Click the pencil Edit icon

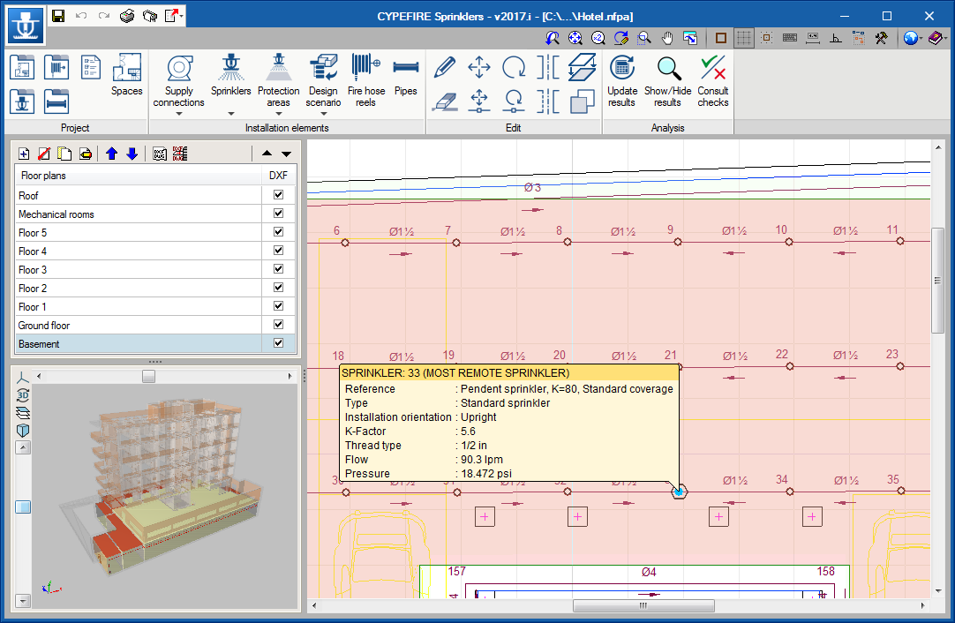[445, 67]
